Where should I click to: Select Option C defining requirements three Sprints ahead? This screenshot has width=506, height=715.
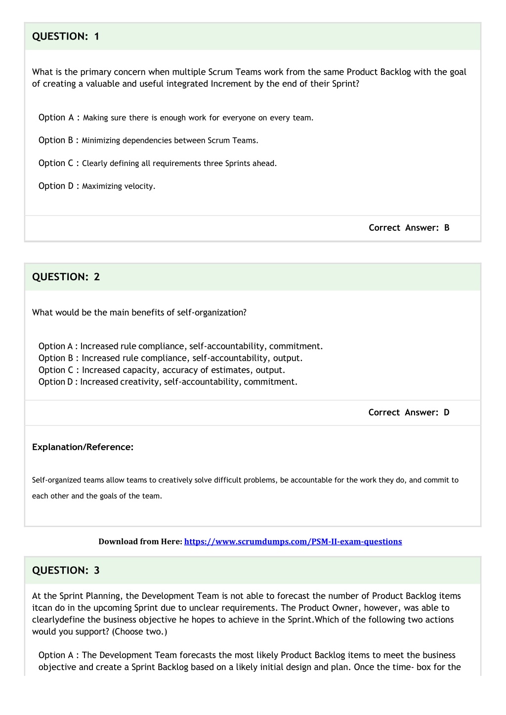[x=158, y=163]
